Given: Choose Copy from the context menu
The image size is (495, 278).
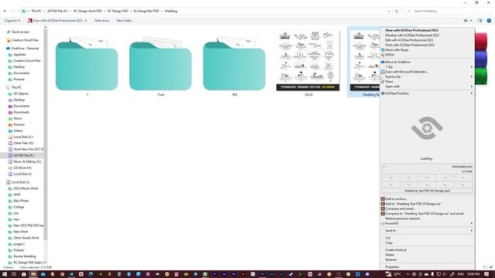Looking at the screenshot, I should tap(427, 242).
